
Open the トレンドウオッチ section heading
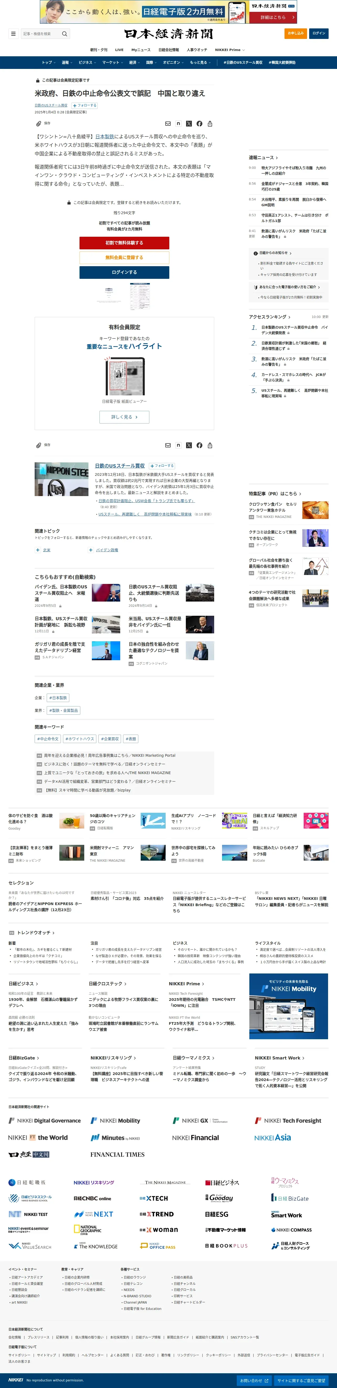click(x=35, y=933)
